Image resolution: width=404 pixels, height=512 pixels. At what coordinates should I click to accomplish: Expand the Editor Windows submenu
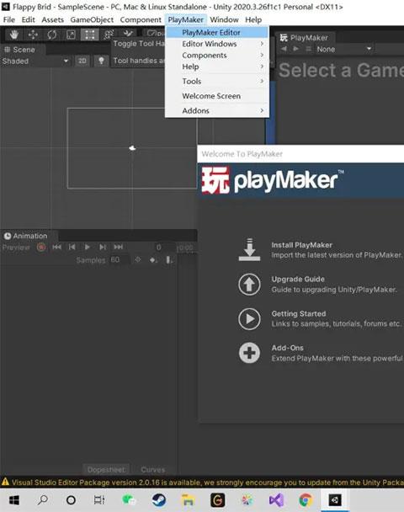(217, 44)
